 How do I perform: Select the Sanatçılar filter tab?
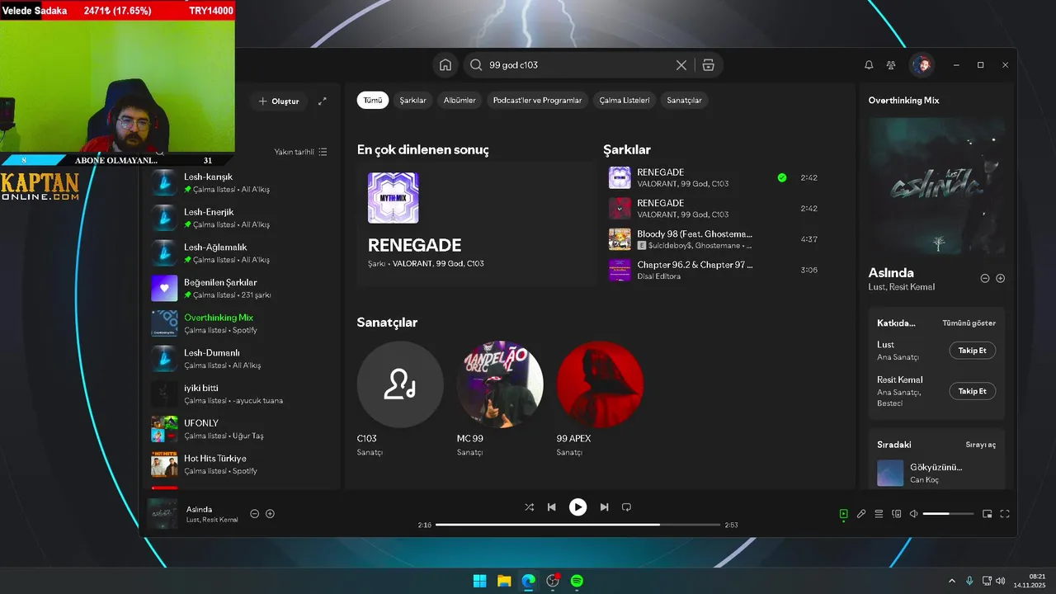[x=684, y=100]
